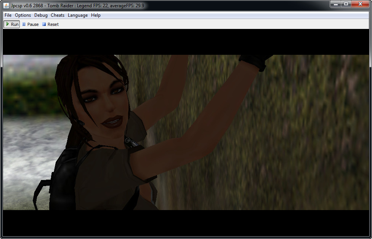The image size is (372, 239).
Task: Click the Java icon in the title bar
Action: tap(6, 5)
